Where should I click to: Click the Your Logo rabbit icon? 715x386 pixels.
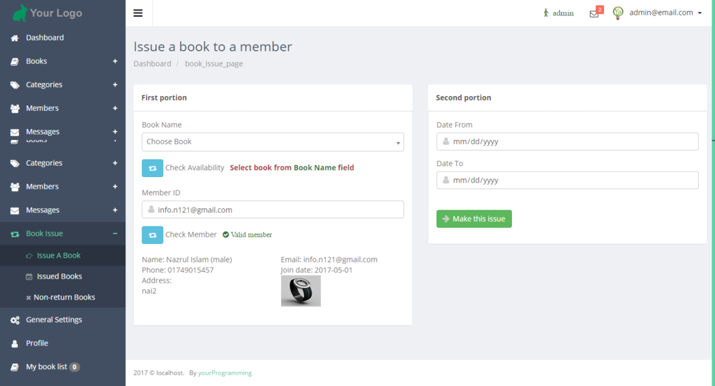pyautogui.click(x=20, y=13)
